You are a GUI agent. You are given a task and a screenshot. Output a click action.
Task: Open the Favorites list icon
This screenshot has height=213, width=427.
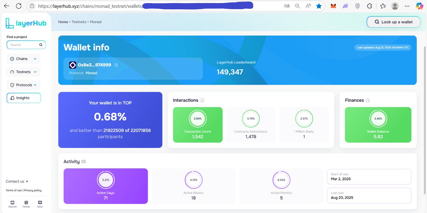pyautogui.click(x=383, y=6)
